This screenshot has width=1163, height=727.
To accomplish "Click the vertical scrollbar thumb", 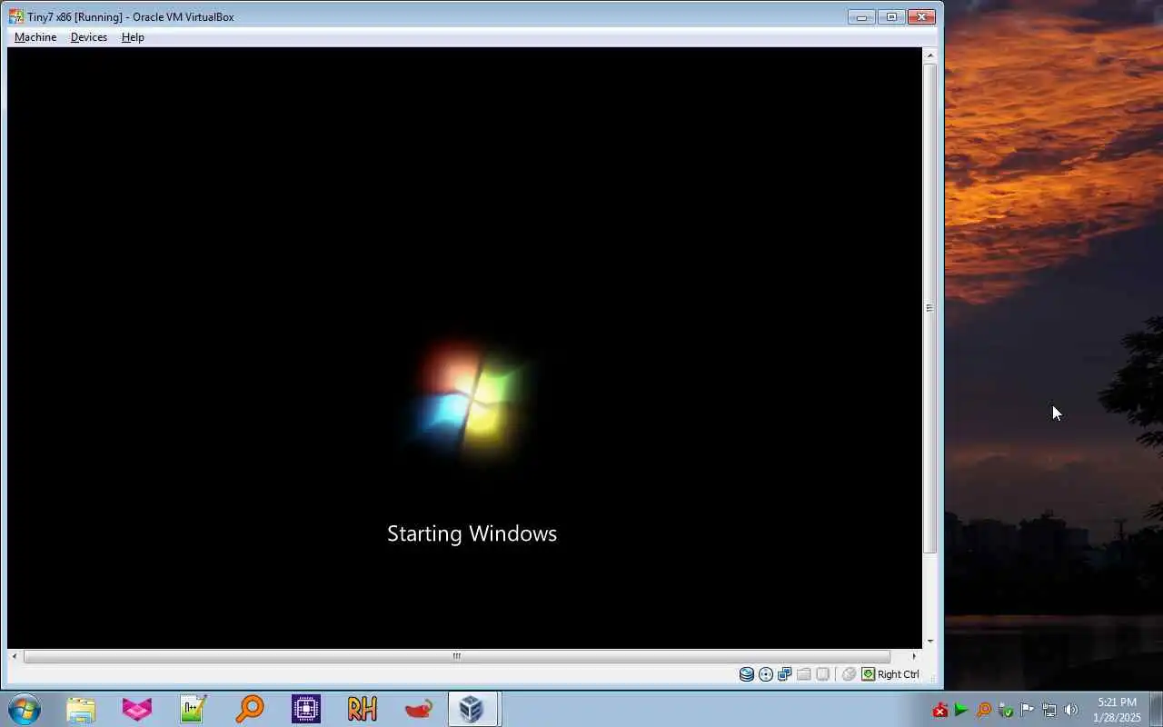I will point(929,308).
